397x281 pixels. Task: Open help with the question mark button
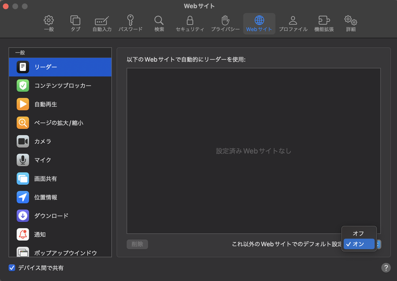[386, 268]
